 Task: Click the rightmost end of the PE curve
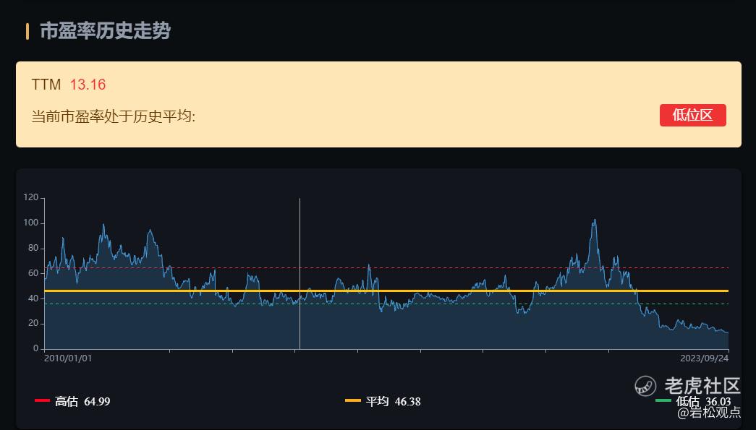coord(728,332)
